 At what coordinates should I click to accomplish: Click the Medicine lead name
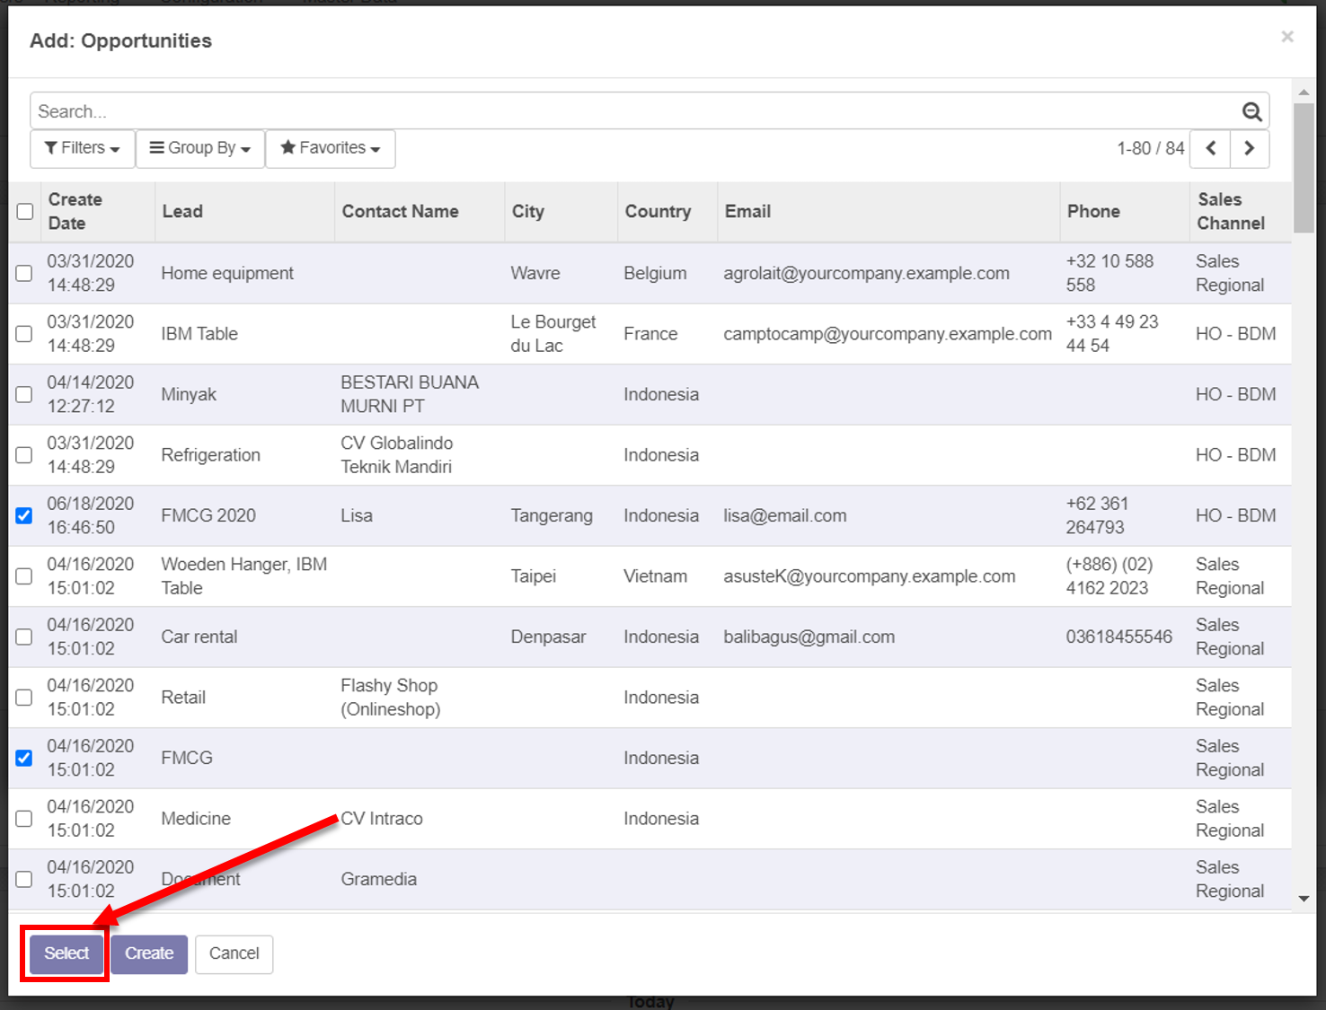196,819
